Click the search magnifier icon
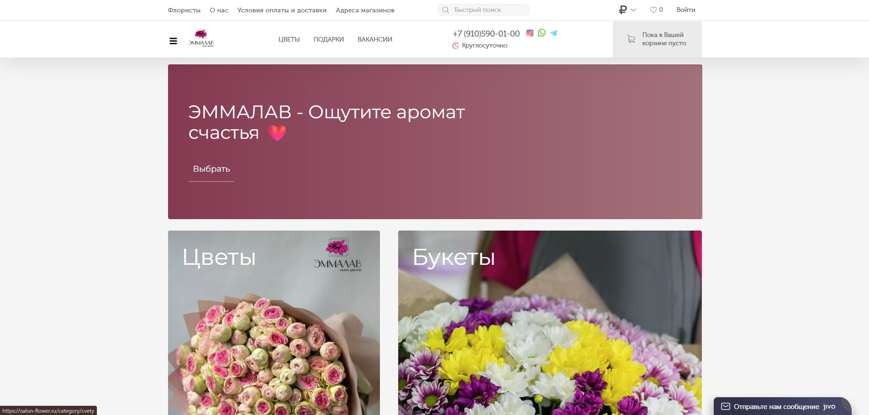This screenshot has width=869, height=415. pyautogui.click(x=446, y=10)
